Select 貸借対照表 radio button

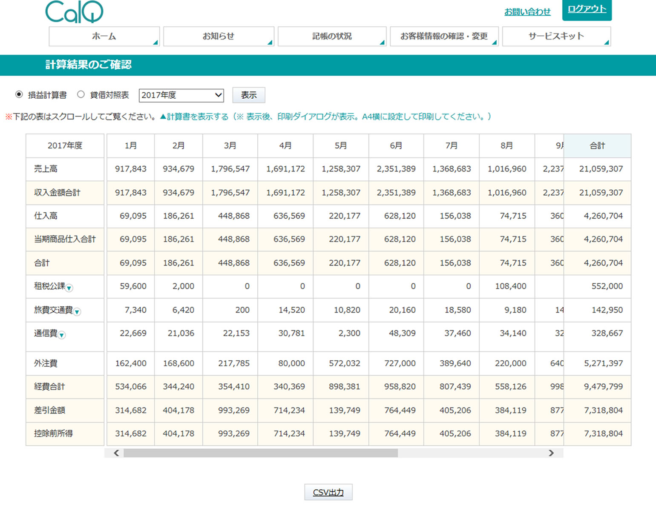(x=81, y=94)
